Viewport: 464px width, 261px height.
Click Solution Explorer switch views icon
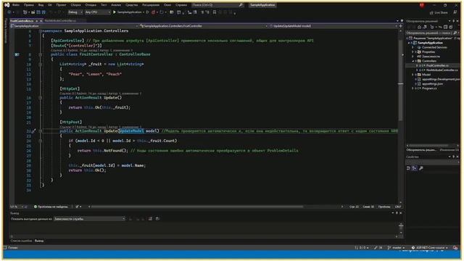425,27
